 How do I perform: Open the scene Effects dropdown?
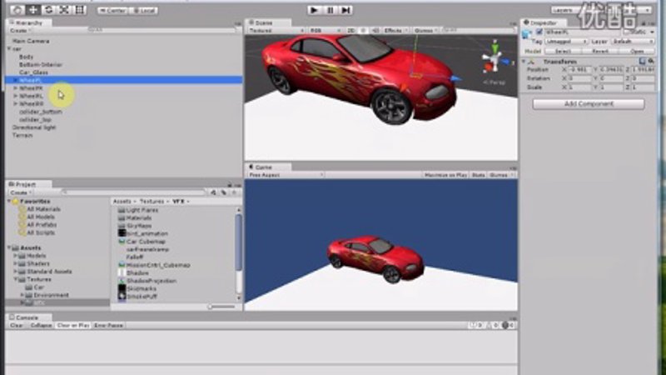pos(395,31)
